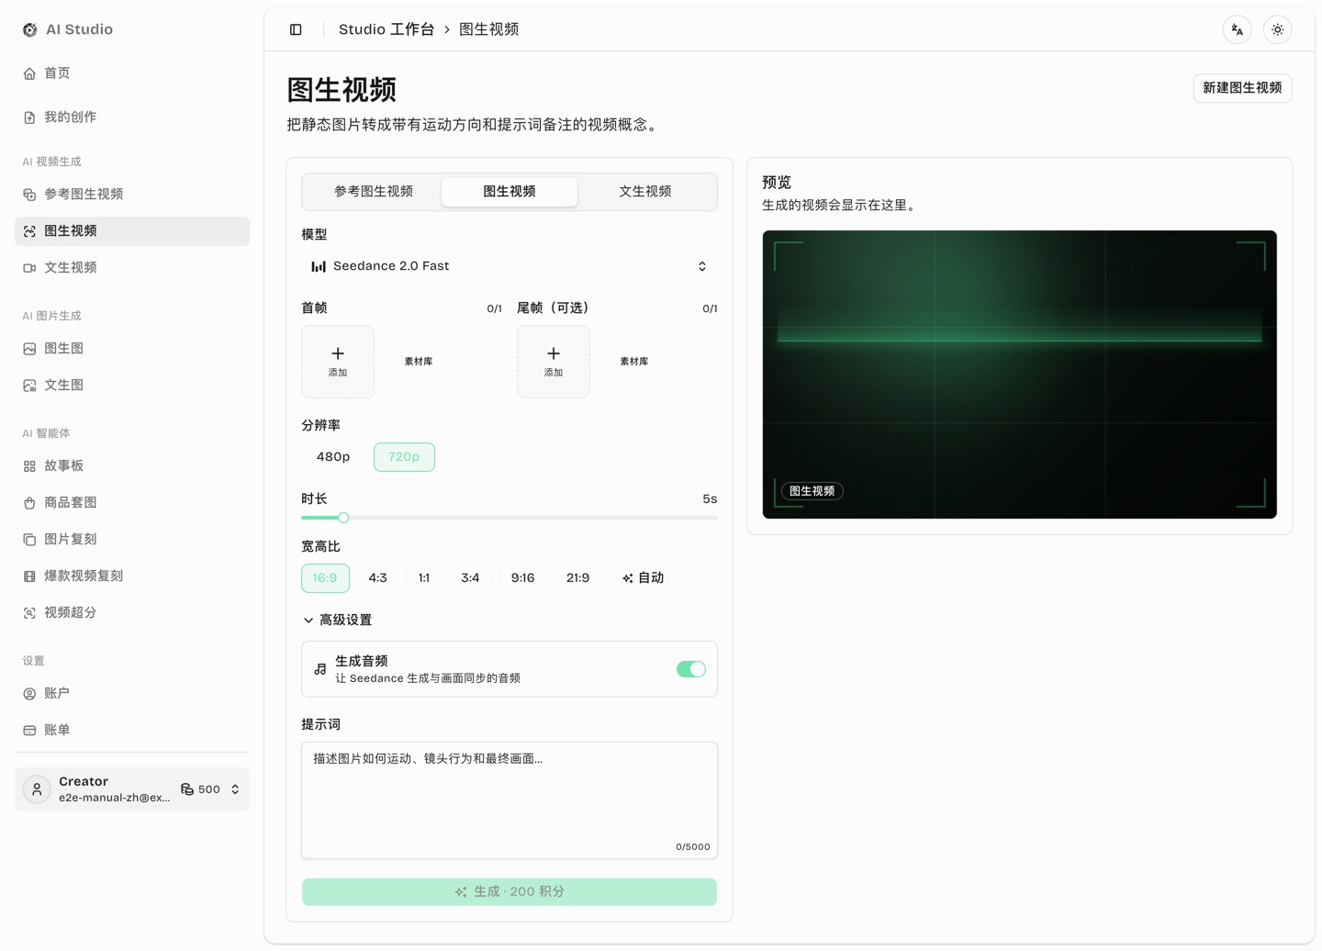Image resolution: width=1322 pixels, height=951 pixels.
Task: Switch to the 参考图生视频 tab
Action: [374, 192]
